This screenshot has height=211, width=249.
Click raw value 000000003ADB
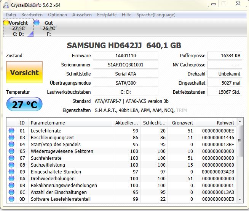(218, 172)
